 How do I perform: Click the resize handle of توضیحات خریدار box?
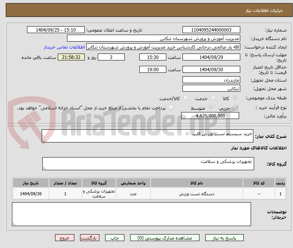coord(14,224)
